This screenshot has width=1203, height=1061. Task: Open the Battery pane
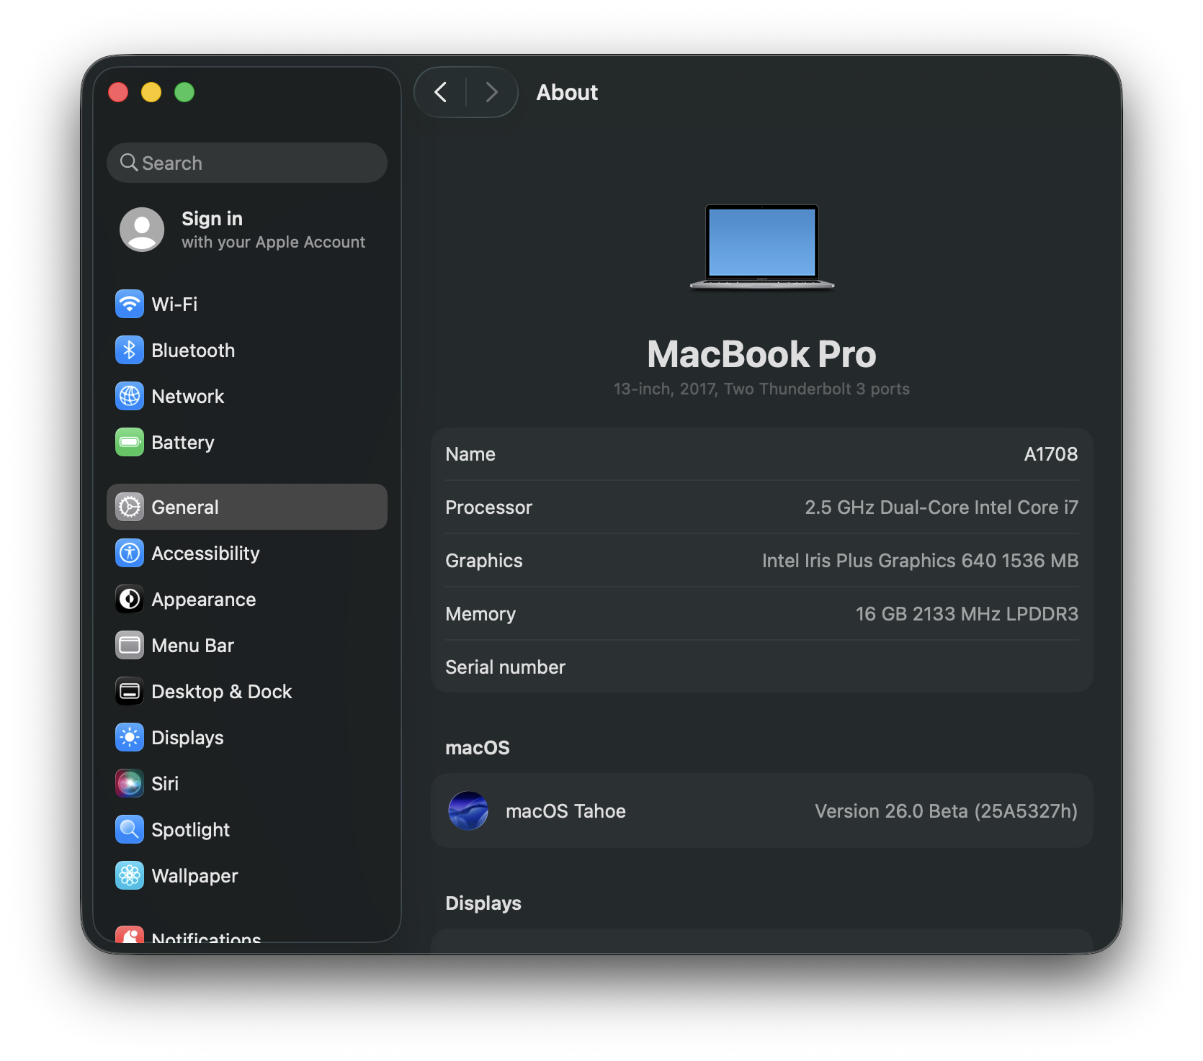[247, 443]
